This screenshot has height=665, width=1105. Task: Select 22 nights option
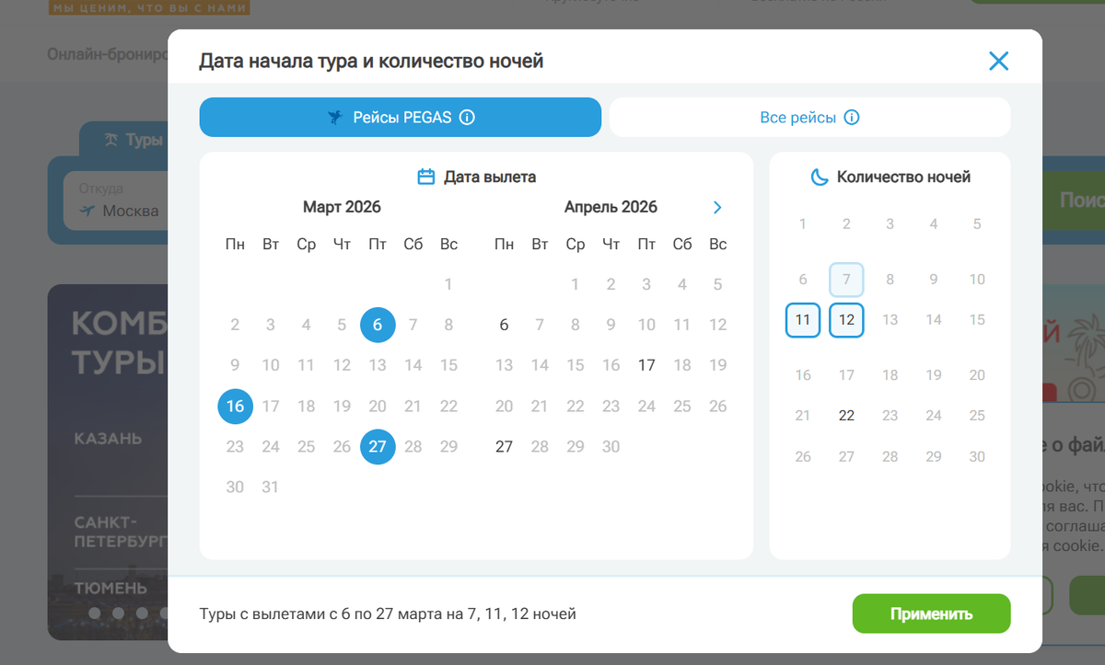[846, 416]
